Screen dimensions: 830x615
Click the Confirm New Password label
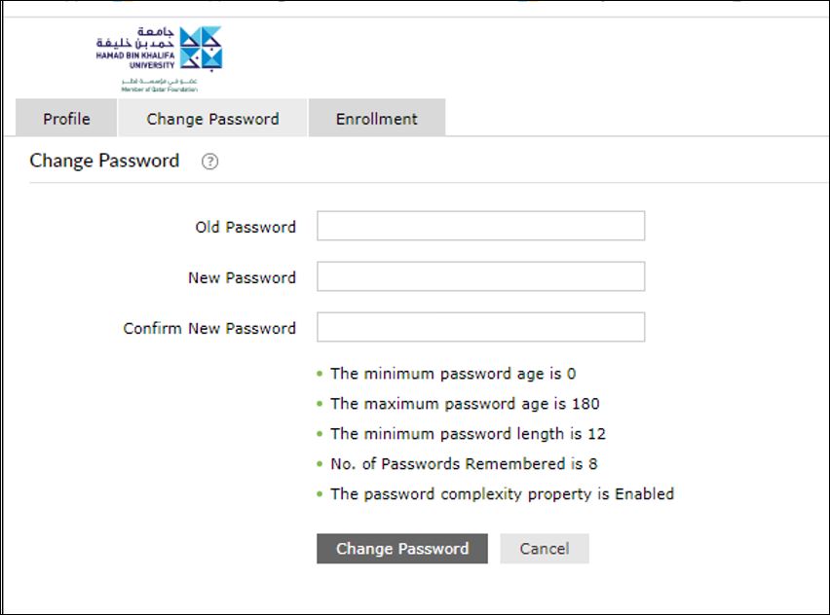point(209,328)
